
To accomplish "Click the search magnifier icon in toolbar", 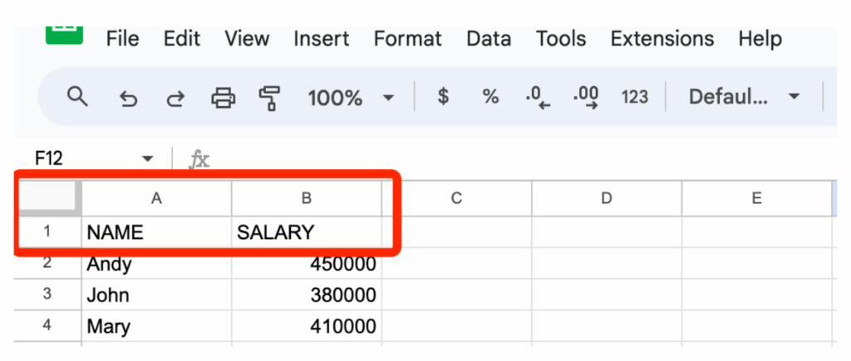I will [77, 97].
